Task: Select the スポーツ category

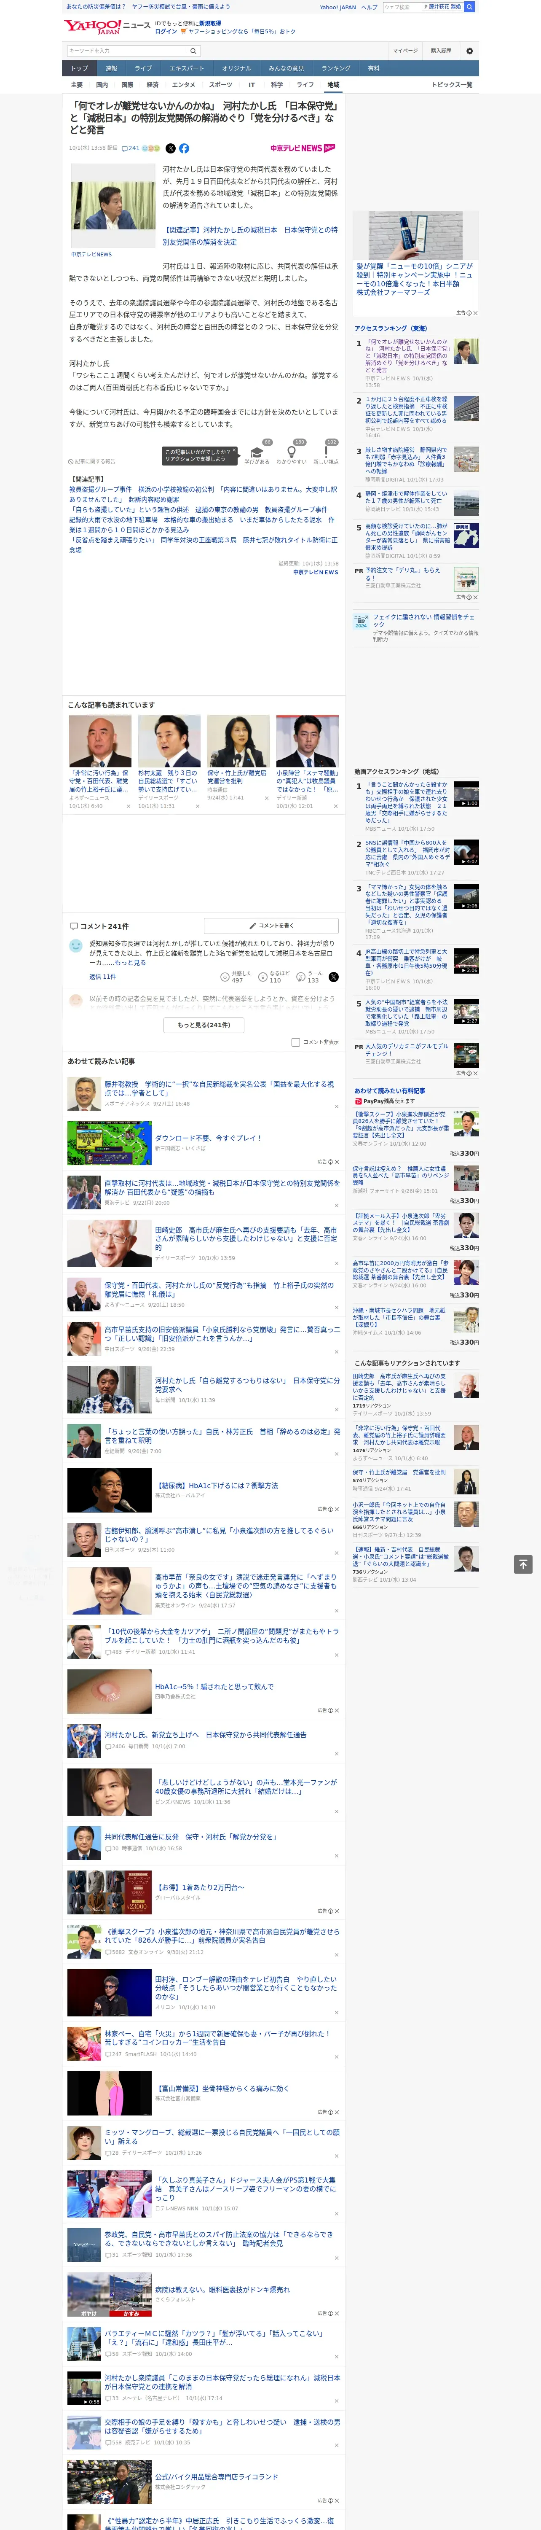Action: click(221, 86)
